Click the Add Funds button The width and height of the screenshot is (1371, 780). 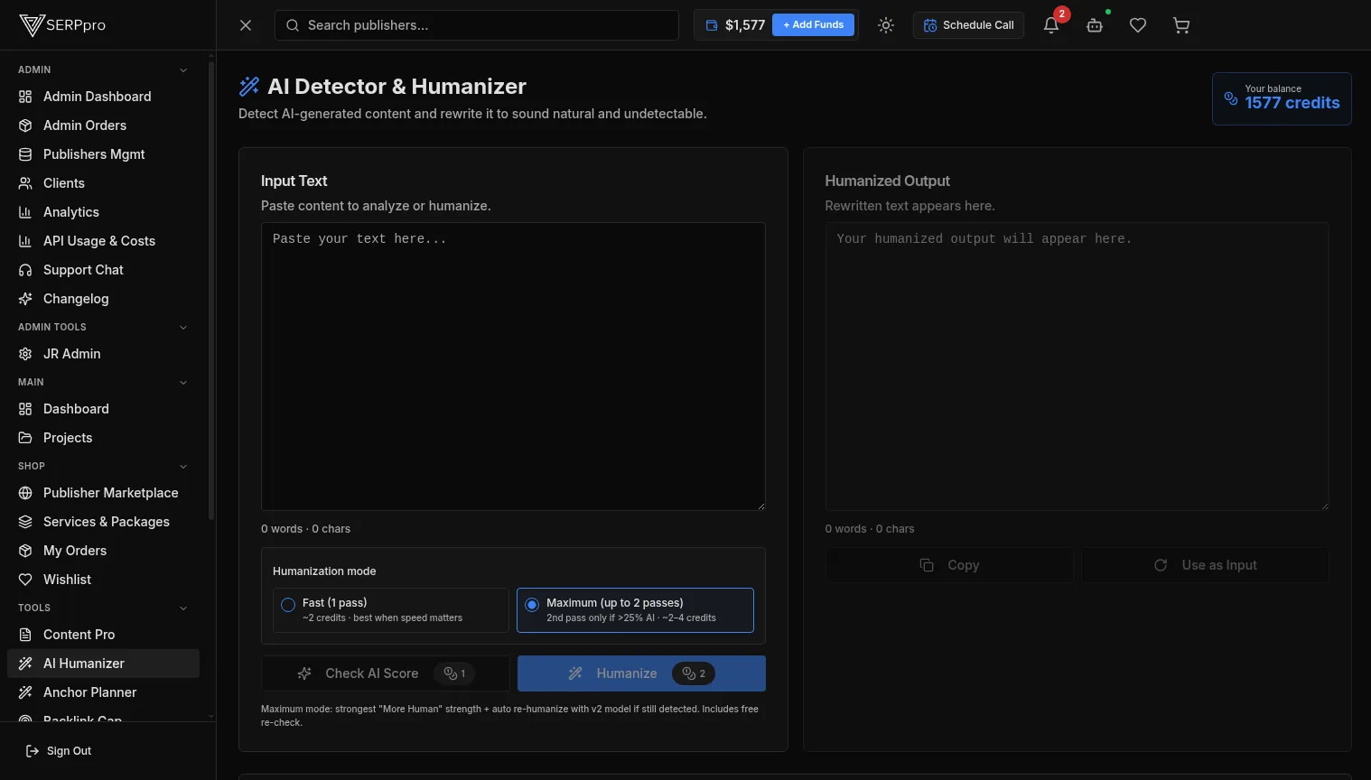pyautogui.click(x=813, y=24)
